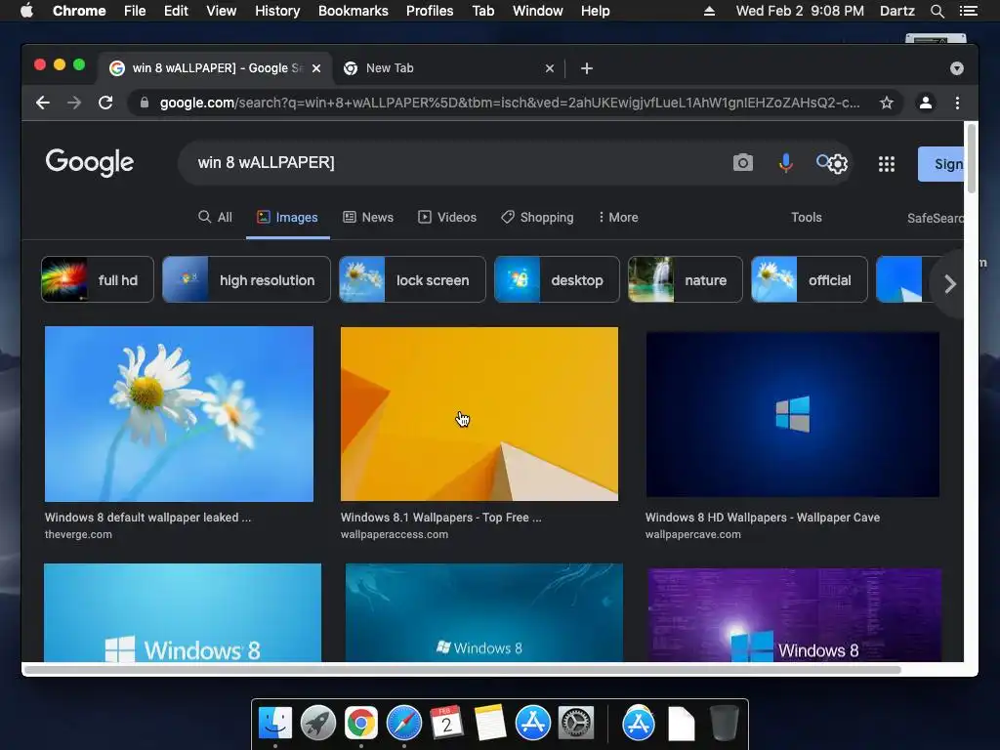Screen dimensions: 1000x750
Task: Open the Bookmarks menu in menu bar
Action: [x=353, y=11]
